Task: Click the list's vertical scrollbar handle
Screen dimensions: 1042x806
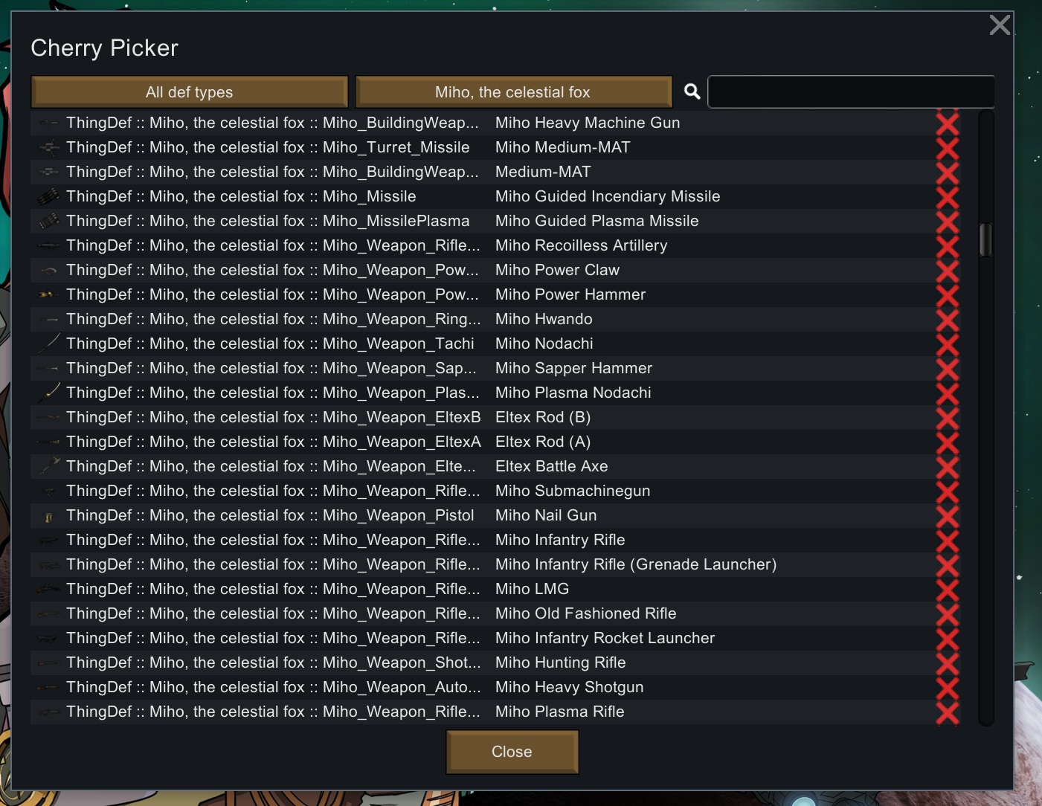Action: point(986,239)
